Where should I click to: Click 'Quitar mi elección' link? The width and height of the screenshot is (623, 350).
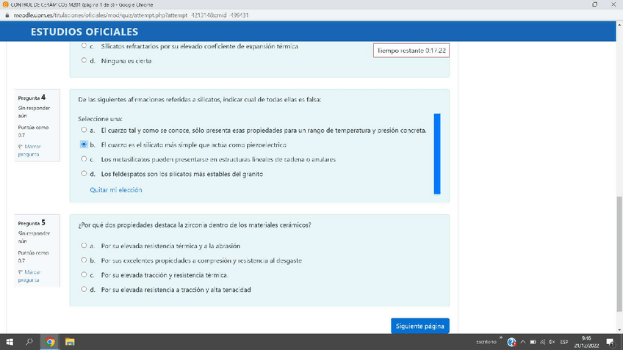pyautogui.click(x=116, y=190)
